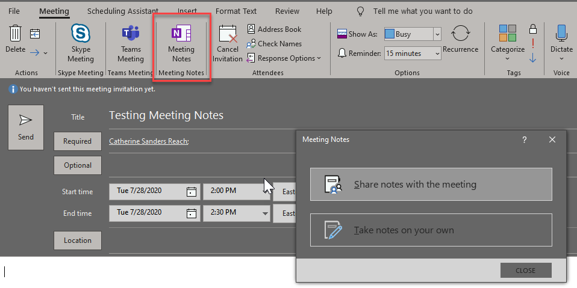The height and width of the screenshot is (288, 577).
Task: Add a Teams Meeting to the invitation
Action: (x=131, y=43)
